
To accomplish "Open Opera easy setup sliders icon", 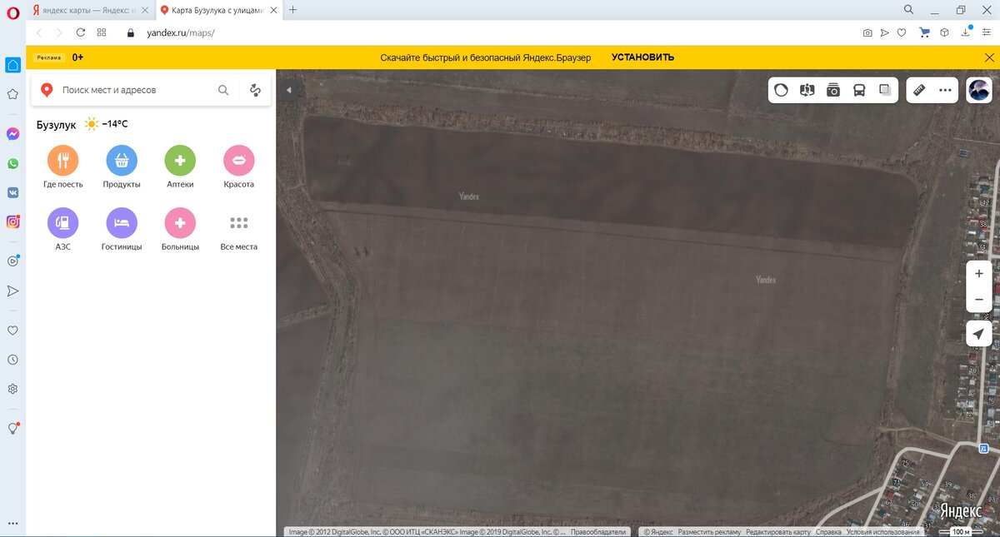I will [987, 33].
